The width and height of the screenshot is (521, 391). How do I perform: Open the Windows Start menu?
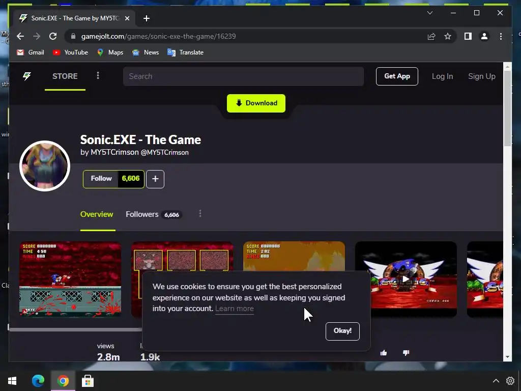point(12,381)
